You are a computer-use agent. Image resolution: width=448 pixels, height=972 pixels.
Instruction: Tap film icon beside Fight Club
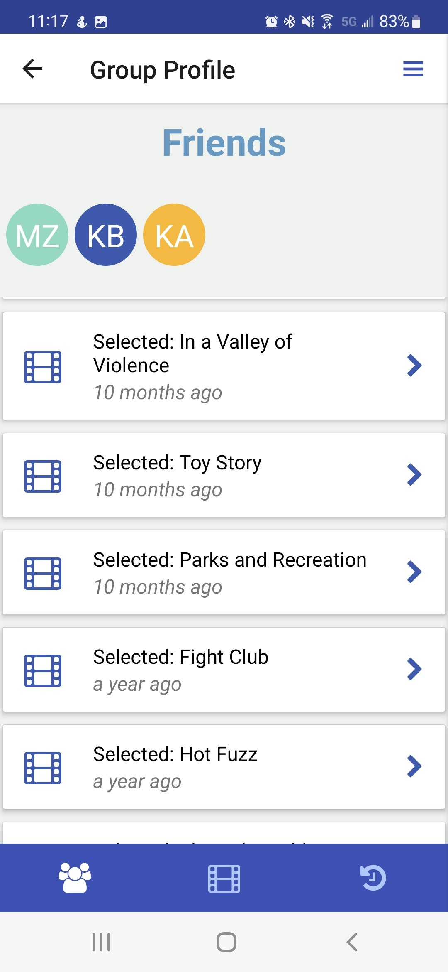[x=43, y=670]
